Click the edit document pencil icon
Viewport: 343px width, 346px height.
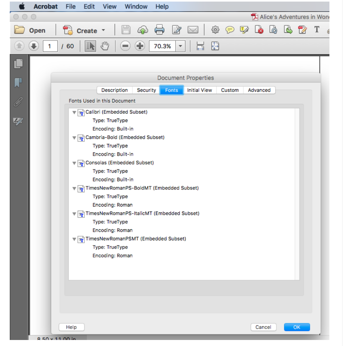point(177,30)
